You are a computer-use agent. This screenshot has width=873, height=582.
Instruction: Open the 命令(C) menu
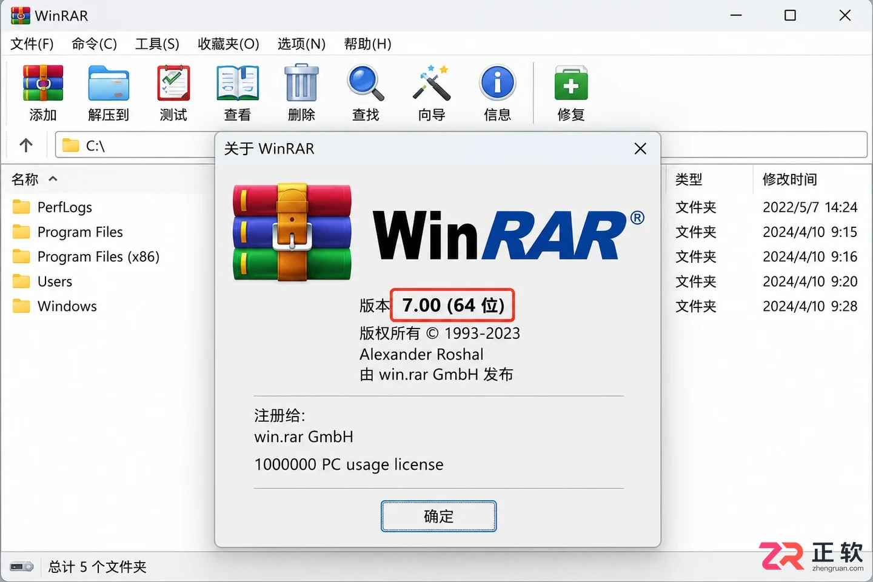[94, 44]
